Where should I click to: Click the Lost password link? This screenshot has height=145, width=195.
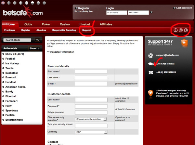(x=183, y=7)
